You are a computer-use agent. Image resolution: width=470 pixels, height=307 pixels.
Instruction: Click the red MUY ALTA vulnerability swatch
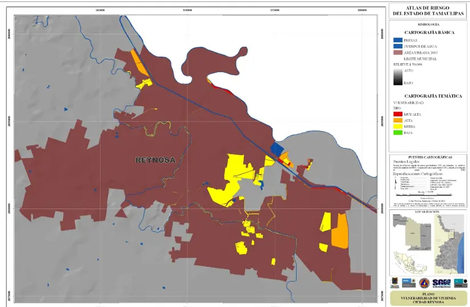pos(397,114)
